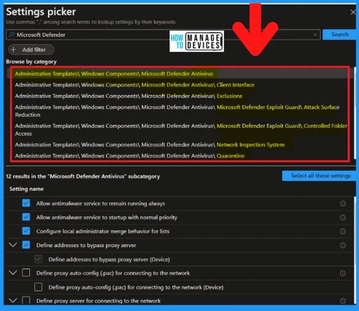The image size is (359, 311).
Task: Click the Search button
Action: [340, 34]
